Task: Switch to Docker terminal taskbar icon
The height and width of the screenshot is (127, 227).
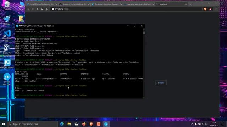Action: (106, 124)
